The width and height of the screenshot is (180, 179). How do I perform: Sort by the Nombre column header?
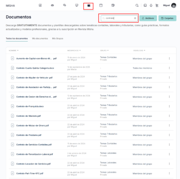13,51
